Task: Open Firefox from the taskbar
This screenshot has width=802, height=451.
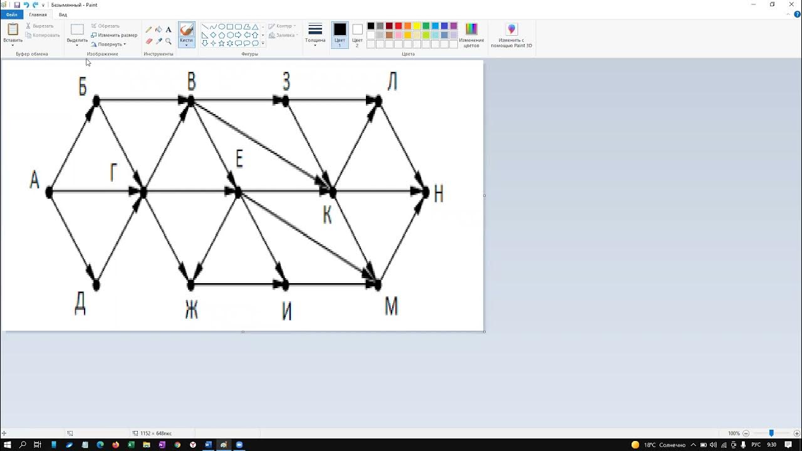Action: [115, 445]
